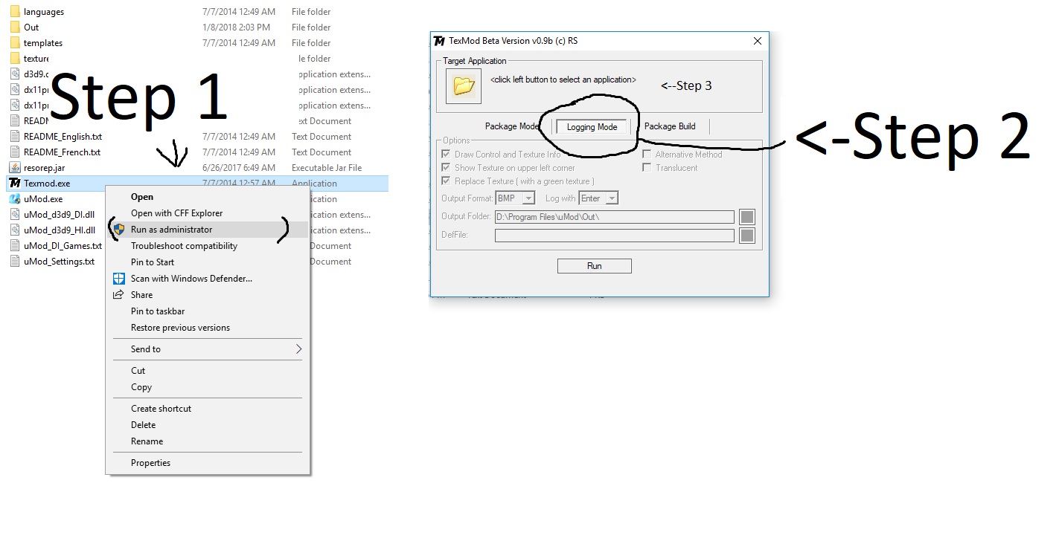
Task: Toggle the Translucent checkbox
Action: coord(647,168)
